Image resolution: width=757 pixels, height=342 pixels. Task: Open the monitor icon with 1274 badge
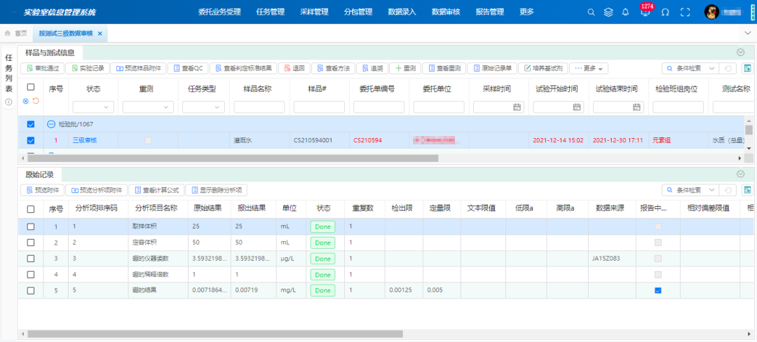point(645,13)
